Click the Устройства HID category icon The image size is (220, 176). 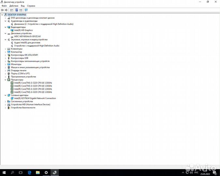(9, 104)
